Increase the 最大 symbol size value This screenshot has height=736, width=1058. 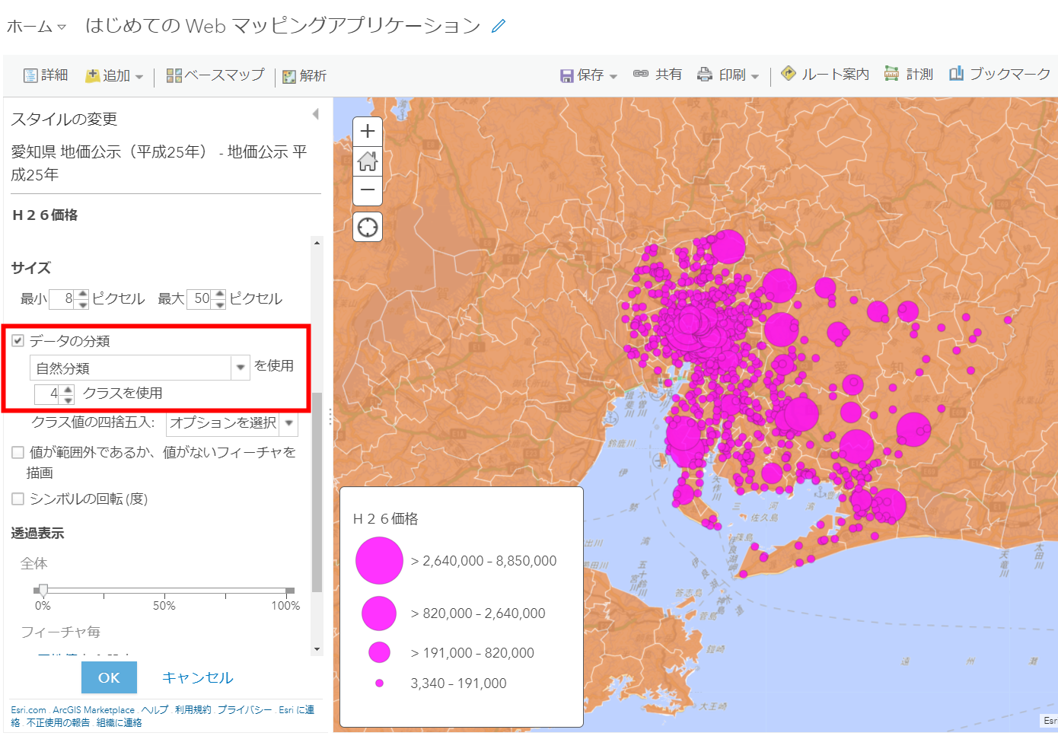tap(220, 294)
